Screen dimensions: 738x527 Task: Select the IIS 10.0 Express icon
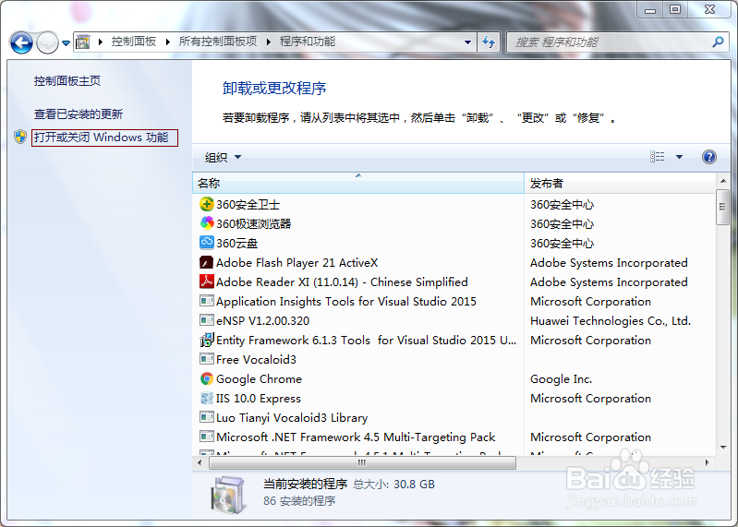pos(207,398)
